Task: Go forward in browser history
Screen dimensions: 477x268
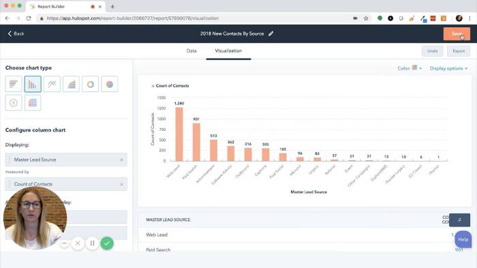Action: tap(18, 18)
